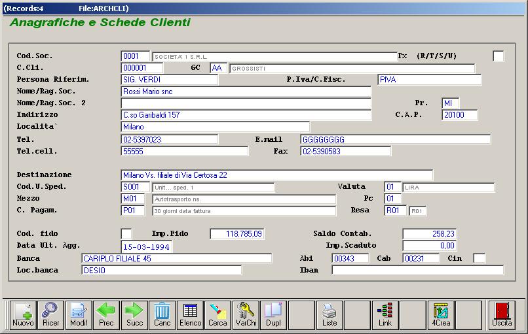Click the Cod.Soc. field 0001
This screenshot has width=528, height=334.
(x=135, y=56)
